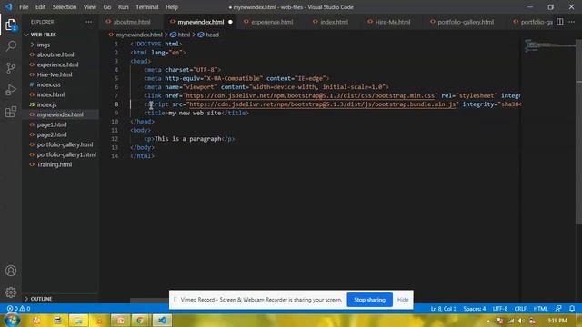Open the Windows Start button

click(12, 320)
